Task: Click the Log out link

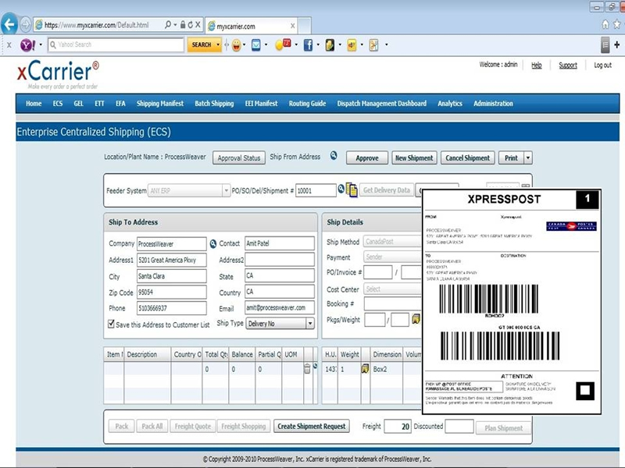Action: tap(602, 66)
